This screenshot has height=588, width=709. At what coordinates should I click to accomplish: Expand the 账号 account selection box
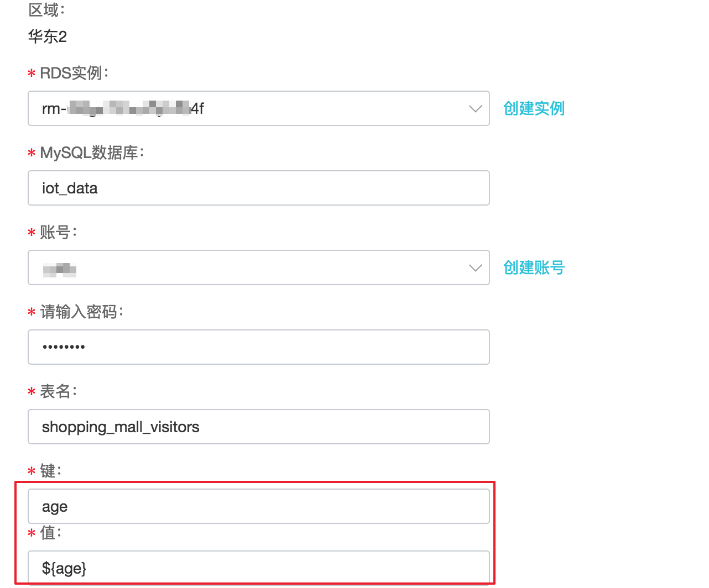249,268
